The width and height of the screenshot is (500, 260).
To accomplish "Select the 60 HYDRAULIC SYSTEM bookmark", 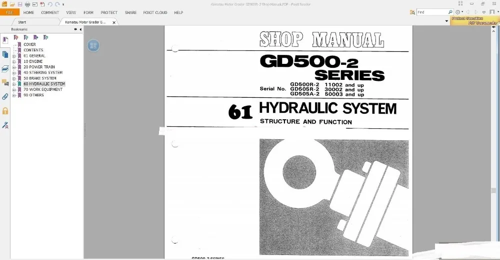I will 44,84.
